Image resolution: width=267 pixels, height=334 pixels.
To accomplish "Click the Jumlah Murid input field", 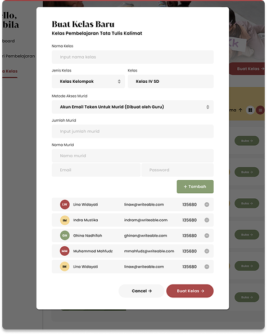I will coord(133,131).
